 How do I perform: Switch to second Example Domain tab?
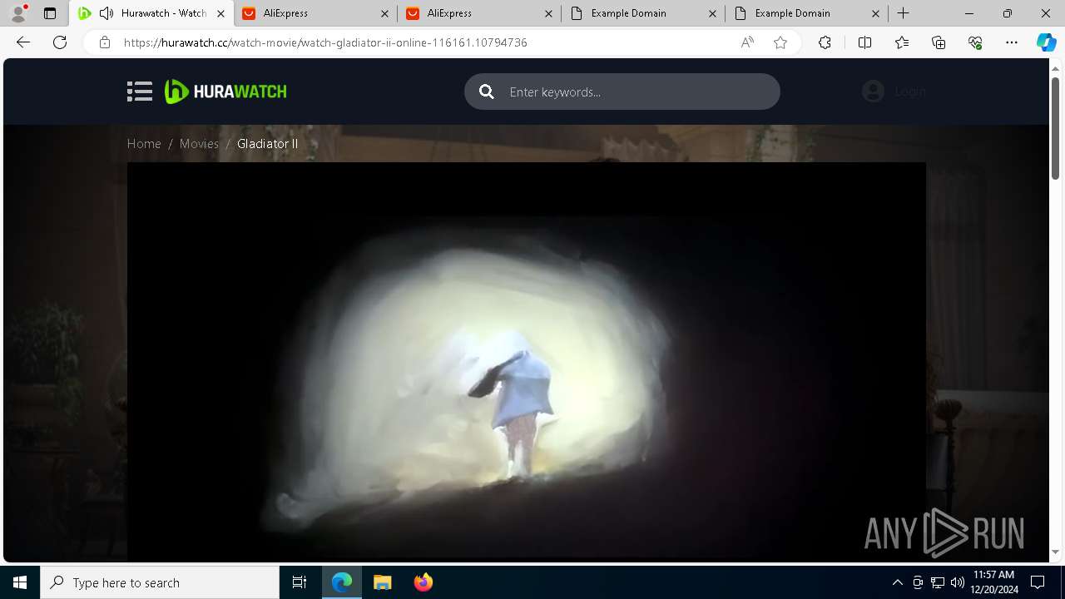pyautogui.click(x=808, y=13)
